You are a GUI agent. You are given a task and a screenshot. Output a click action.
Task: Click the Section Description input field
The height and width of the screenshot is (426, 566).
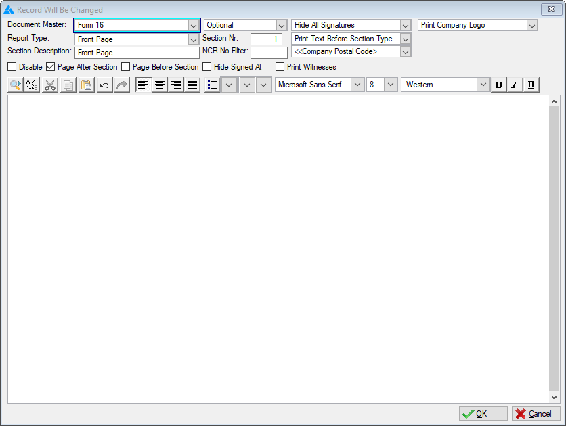click(x=137, y=53)
